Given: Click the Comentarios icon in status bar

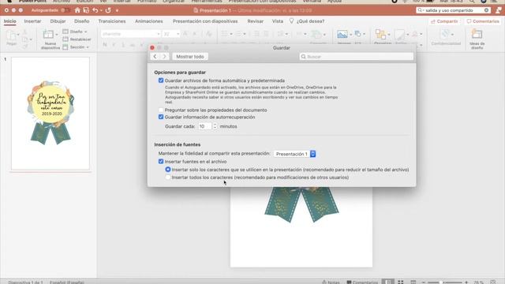Looking at the screenshot, I should 349,282.
